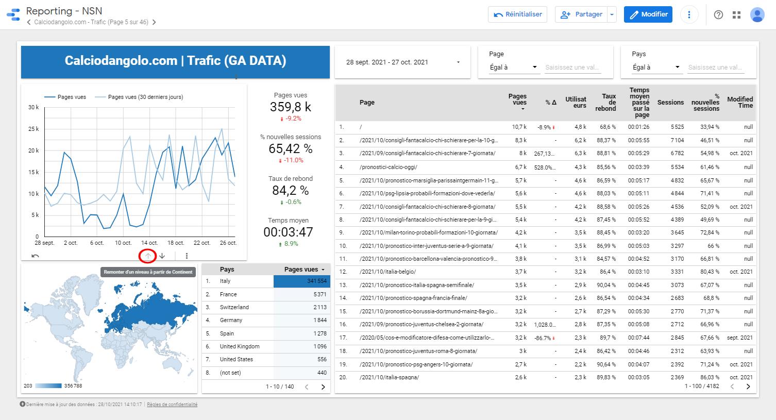Click the undo arrow below the chart

tap(35, 256)
